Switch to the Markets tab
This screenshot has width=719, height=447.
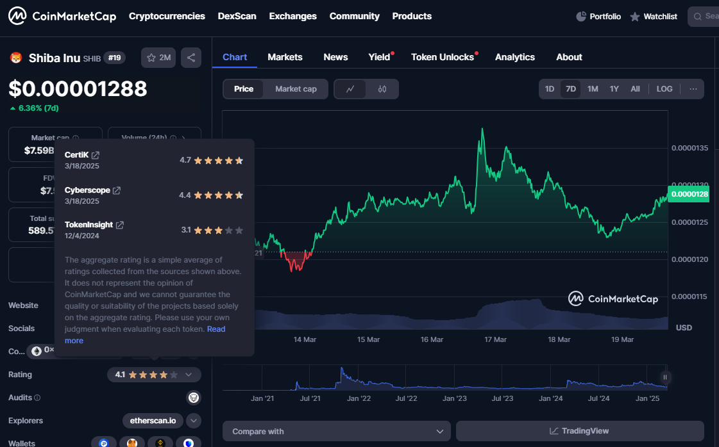pos(285,57)
